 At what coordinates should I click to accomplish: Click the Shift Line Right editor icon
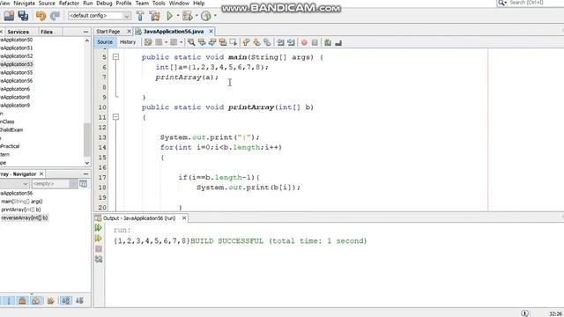[291, 42]
